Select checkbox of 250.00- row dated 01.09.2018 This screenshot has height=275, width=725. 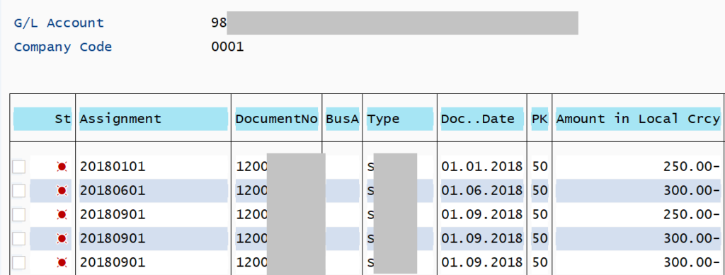coord(18,214)
